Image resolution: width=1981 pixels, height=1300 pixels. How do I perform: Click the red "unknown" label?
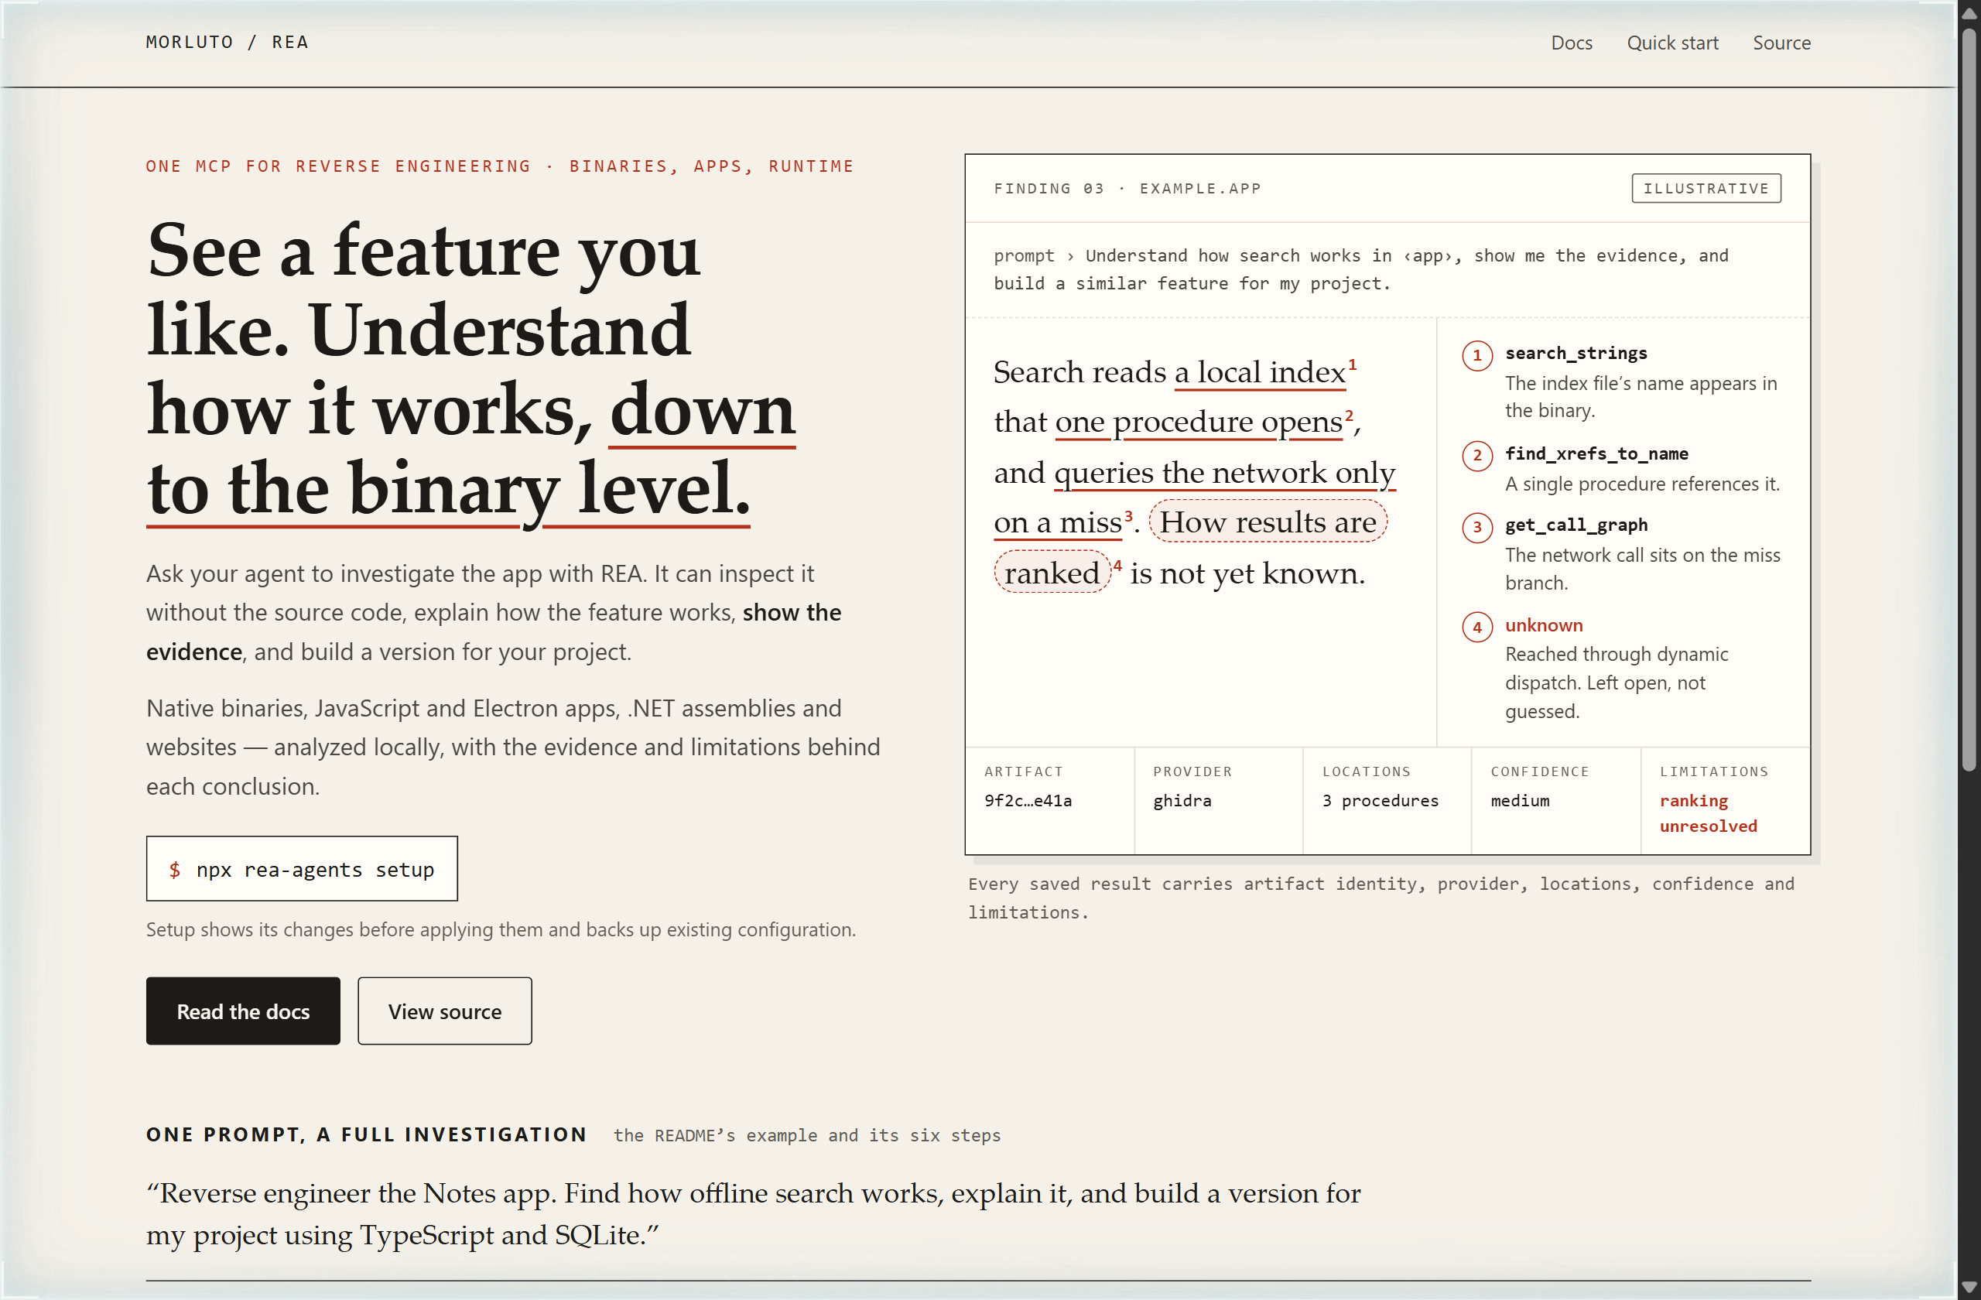1543,625
